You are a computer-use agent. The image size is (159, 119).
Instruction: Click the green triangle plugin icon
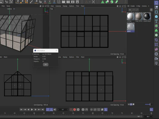tap(103, 2)
